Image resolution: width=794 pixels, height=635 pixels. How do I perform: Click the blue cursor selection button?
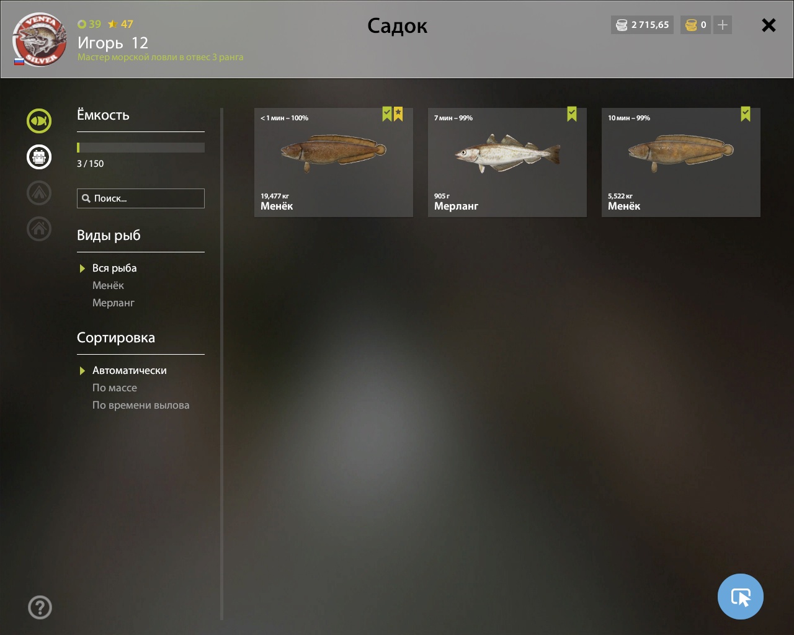[x=741, y=597]
